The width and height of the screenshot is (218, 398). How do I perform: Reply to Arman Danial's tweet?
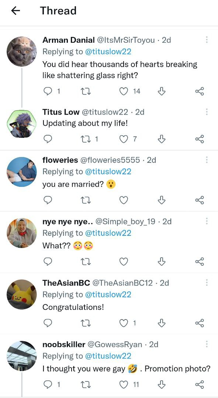[47, 91]
